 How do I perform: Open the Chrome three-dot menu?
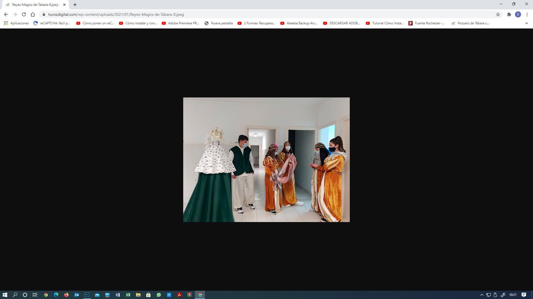527,14
